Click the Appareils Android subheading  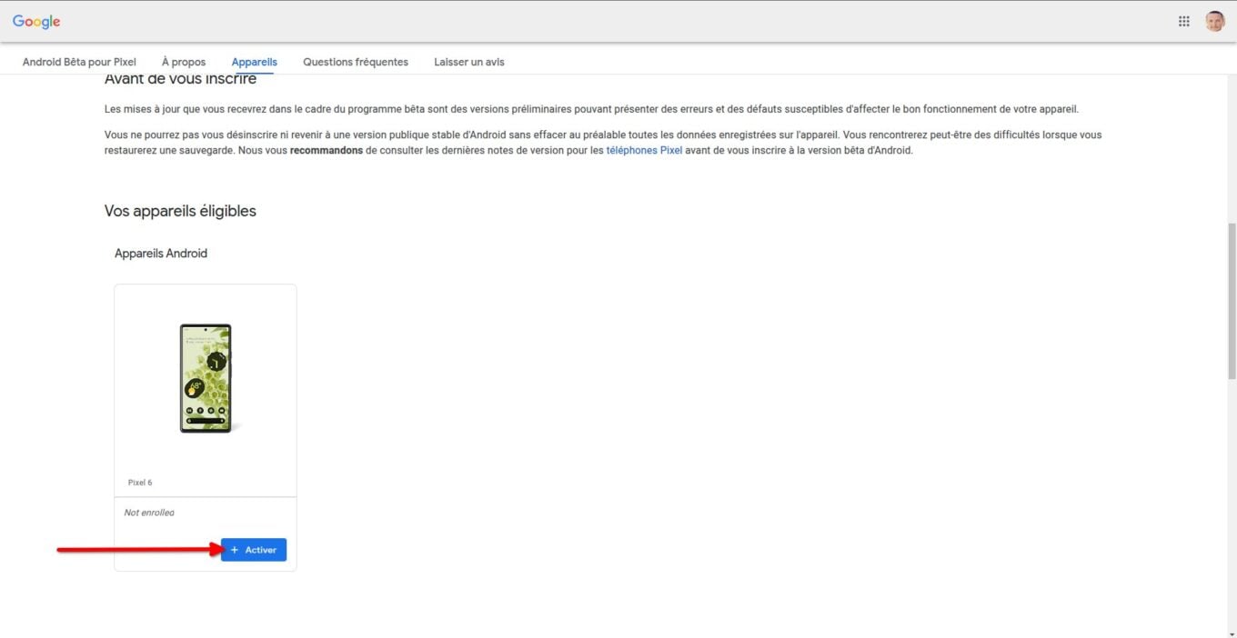coord(161,254)
